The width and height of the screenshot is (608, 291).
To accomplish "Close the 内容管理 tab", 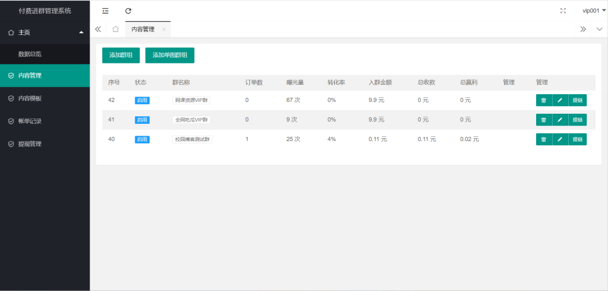I will pos(164,30).
